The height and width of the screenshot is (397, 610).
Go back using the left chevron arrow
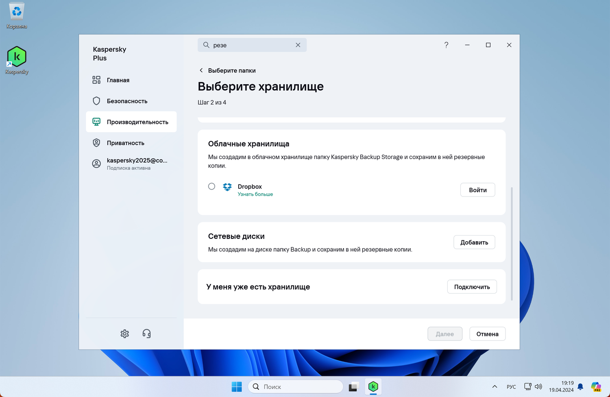click(201, 70)
